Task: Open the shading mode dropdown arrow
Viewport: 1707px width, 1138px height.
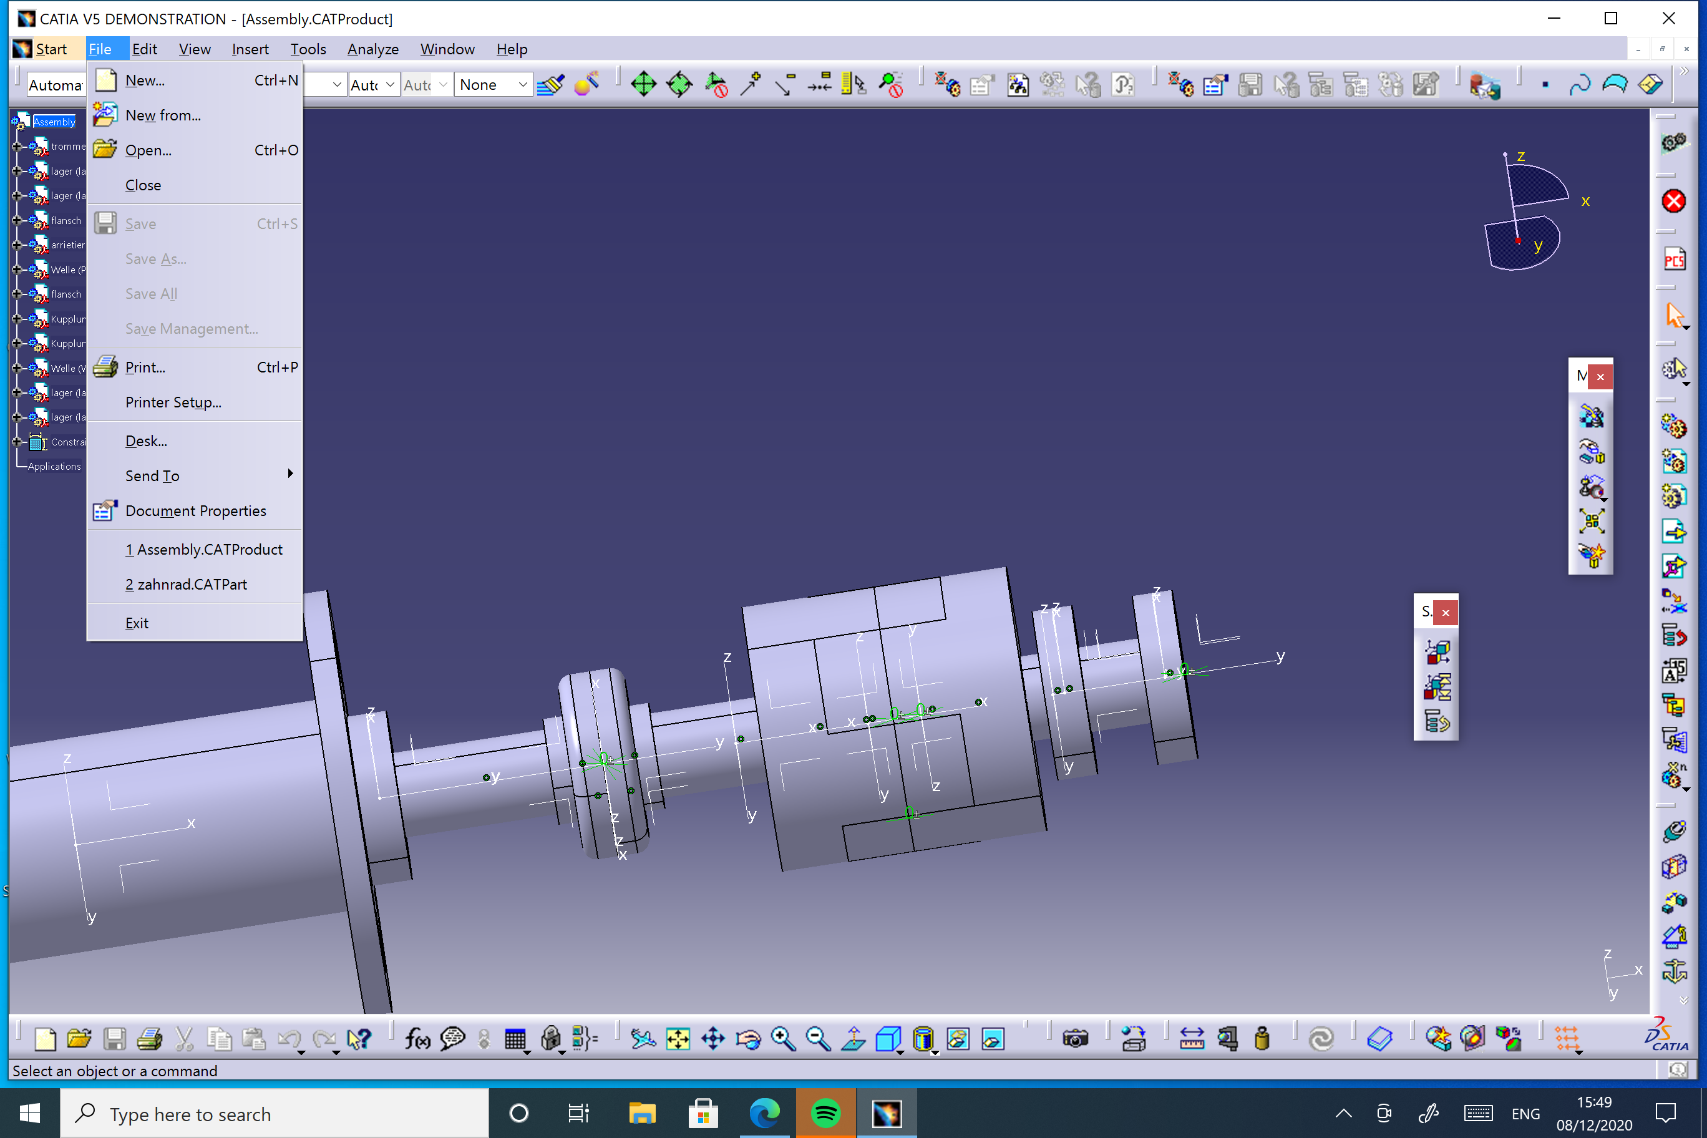Action: coord(935,1053)
